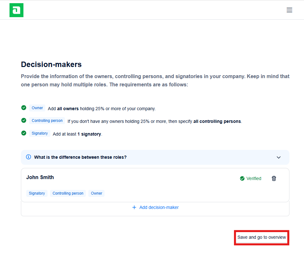Click Controlling person tag on John Smith card
The image size is (304, 254).
[x=68, y=193]
